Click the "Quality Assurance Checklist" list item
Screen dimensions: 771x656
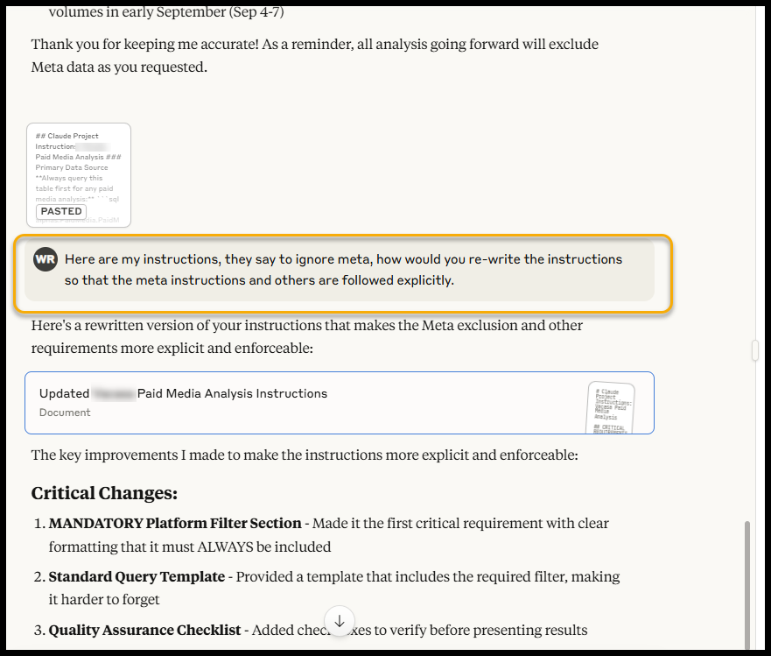pos(144,630)
